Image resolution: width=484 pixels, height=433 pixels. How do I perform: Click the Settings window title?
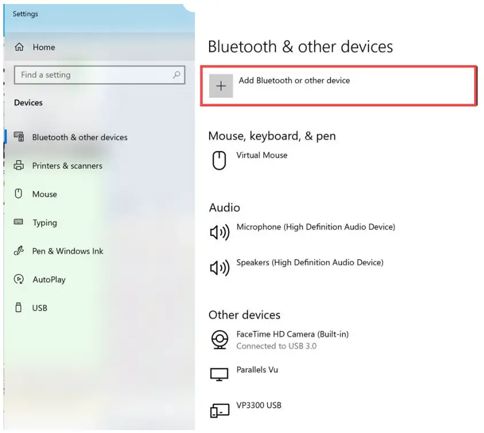pos(25,14)
